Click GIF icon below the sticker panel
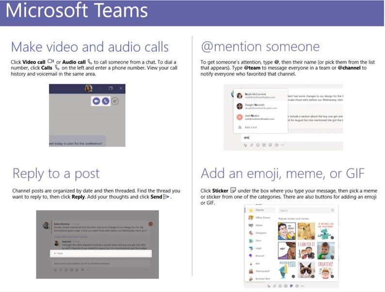Image resolution: width=385 pixels, height=292 pixels. 286,286
